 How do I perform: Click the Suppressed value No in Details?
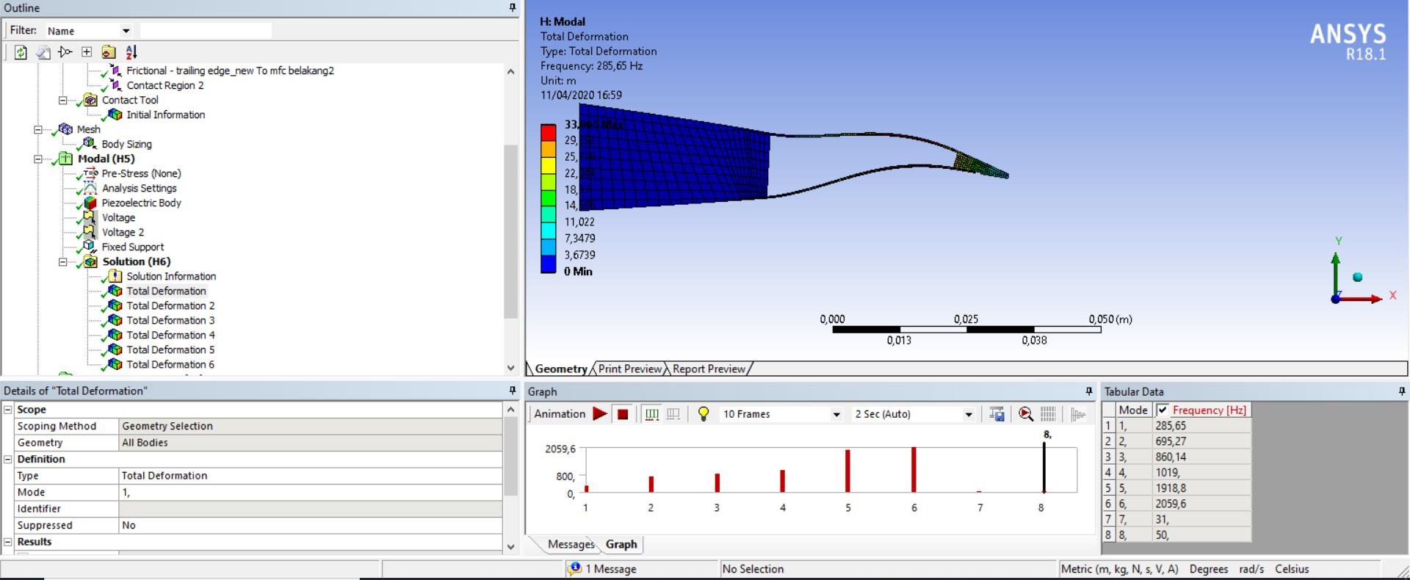point(311,525)
